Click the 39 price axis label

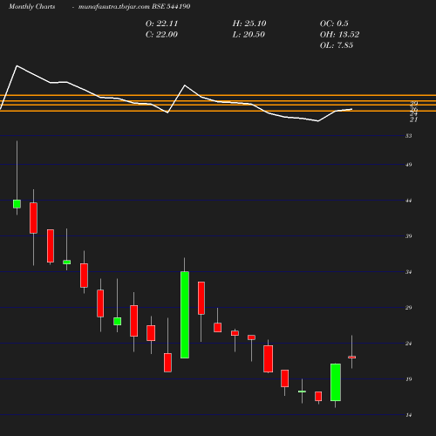pyautogui.click(x=409, y=236)
